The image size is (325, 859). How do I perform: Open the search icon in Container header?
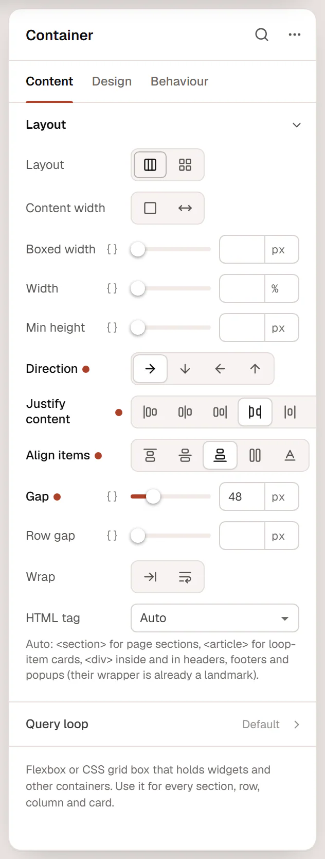(262, 35)
